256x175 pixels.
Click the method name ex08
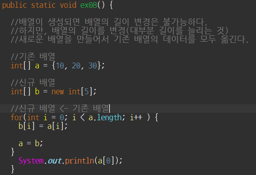pyautogui.click(x=88, y=5)
